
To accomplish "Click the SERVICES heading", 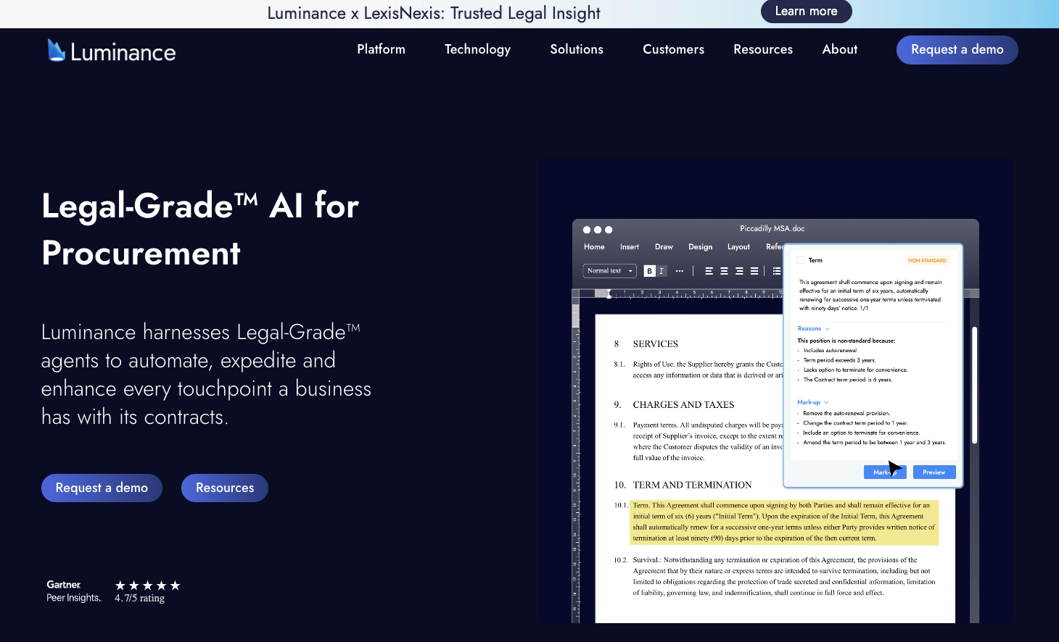I will tap(655, 343).
